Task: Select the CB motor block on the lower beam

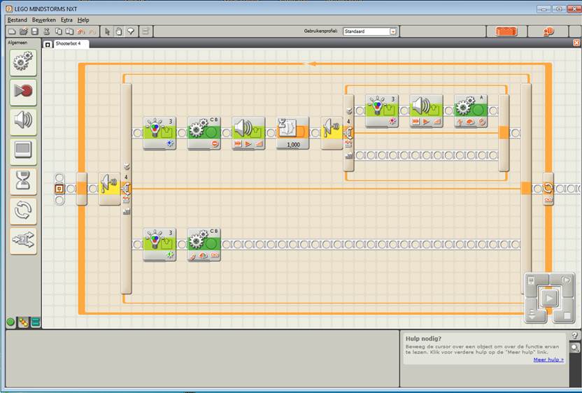Action: tap(204, 245)
